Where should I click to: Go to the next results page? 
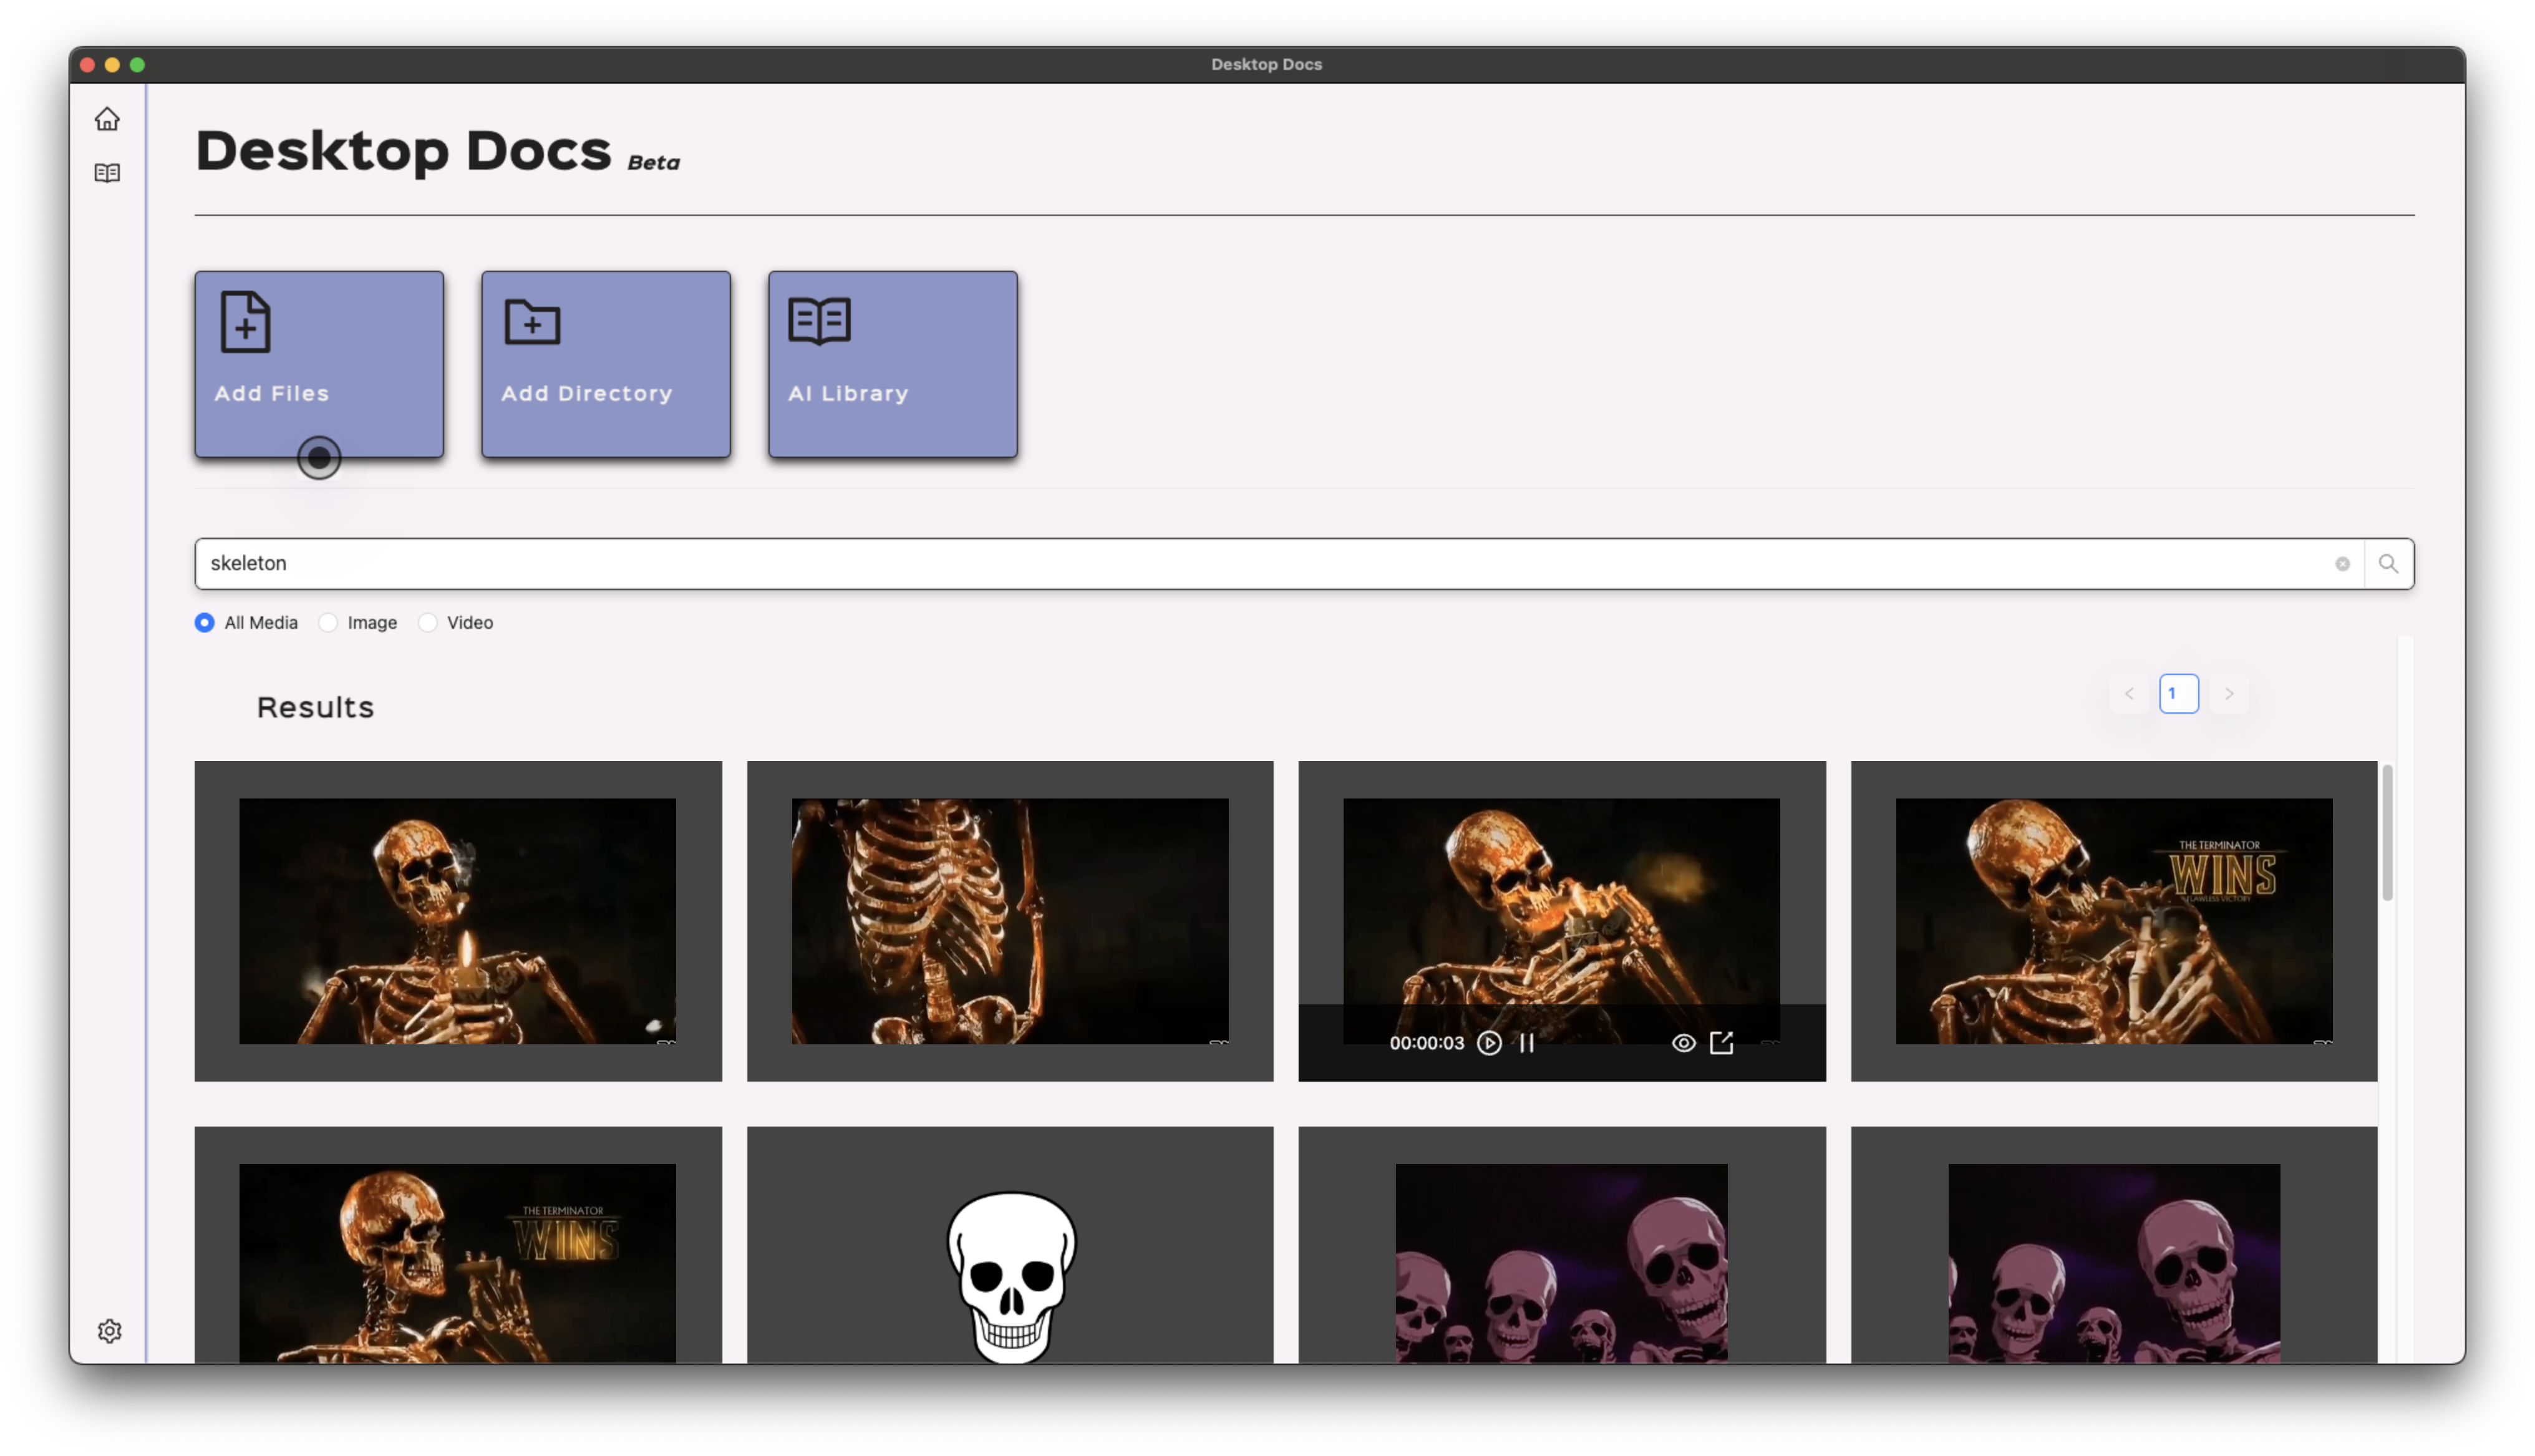2230,693
